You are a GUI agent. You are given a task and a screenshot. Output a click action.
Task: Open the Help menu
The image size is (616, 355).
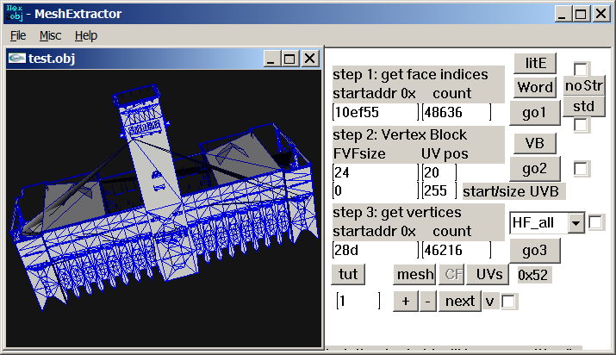(86, 35)
